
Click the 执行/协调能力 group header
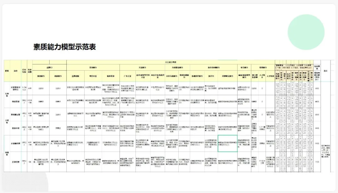click(x=214, y=68)
